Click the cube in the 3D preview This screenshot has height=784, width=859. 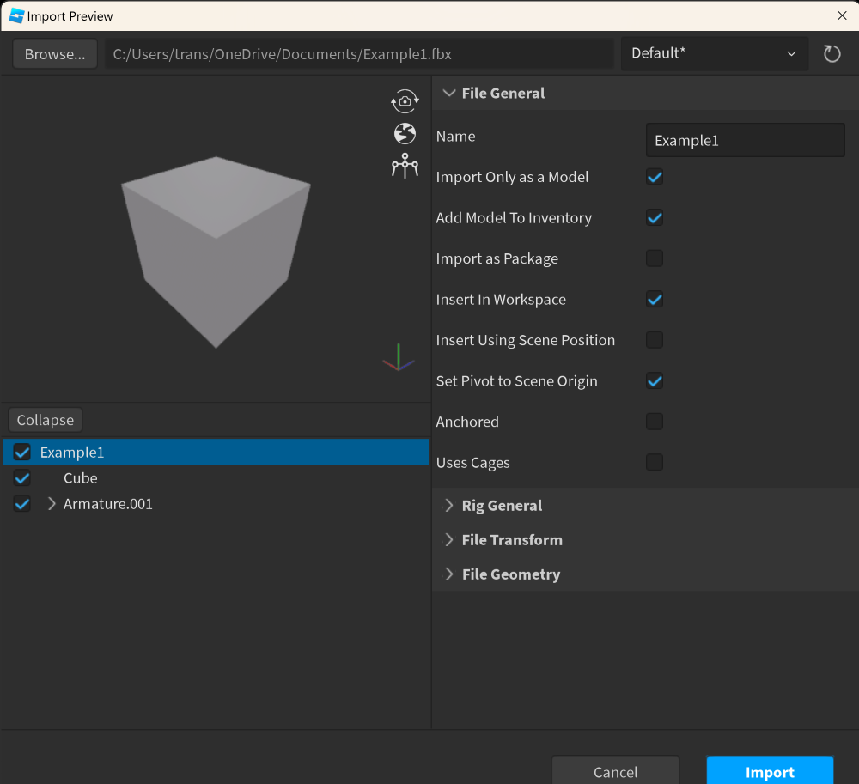pos(216,252)
